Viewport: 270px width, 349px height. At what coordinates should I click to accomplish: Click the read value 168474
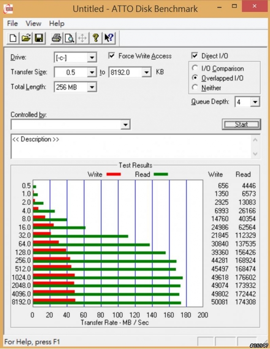(x=246, y=269)
